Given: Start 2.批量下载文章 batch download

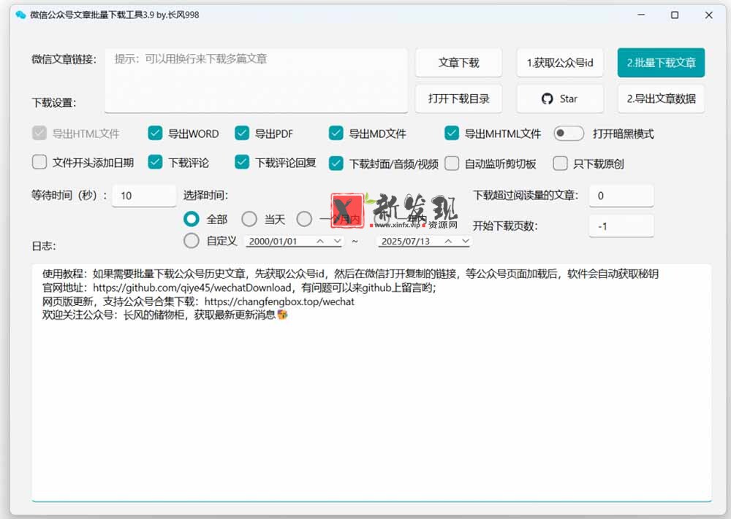Looking at the screenshot, I should 661,62.
